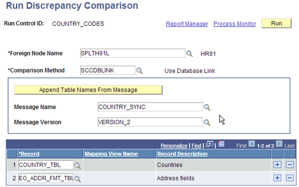Focus the EO_ADDR_FMT_TBL record field
Viewport: 299px width, 187px height.
46,178
